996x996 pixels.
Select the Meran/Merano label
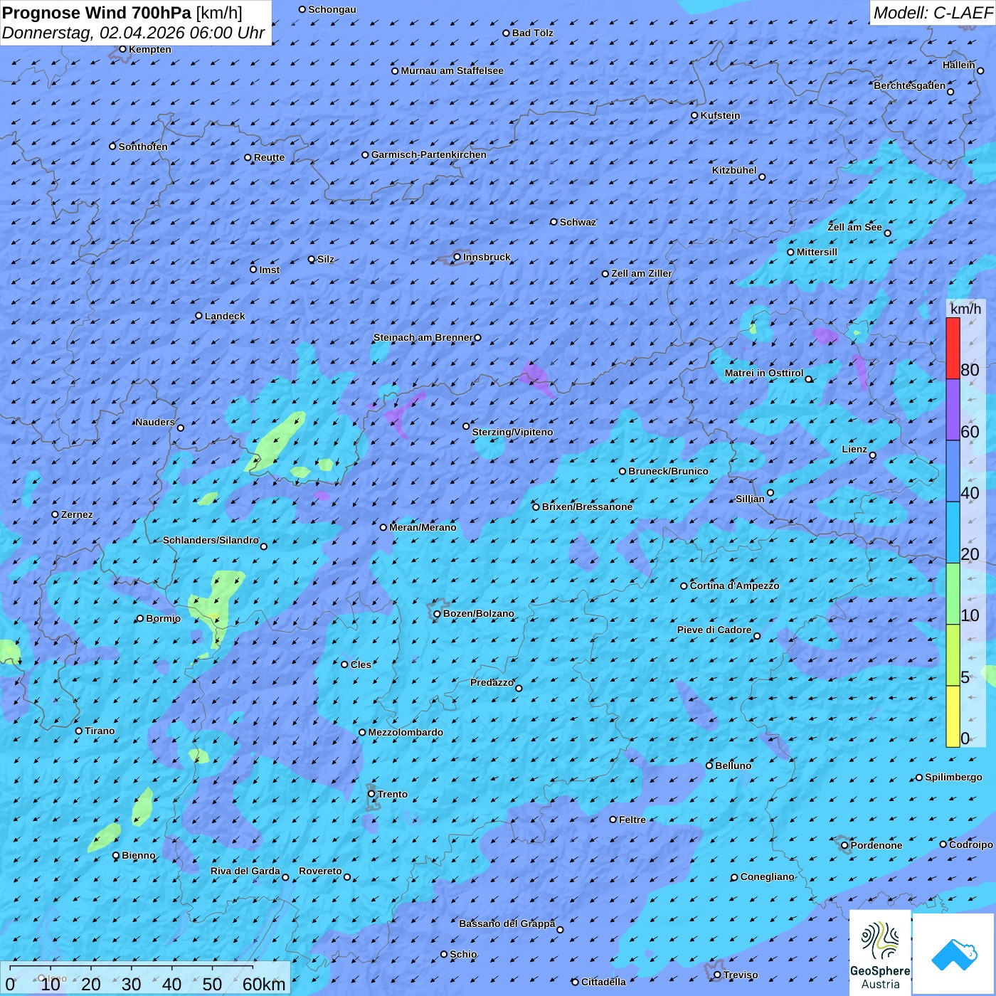pyautogui.click(x=423, y=527)
